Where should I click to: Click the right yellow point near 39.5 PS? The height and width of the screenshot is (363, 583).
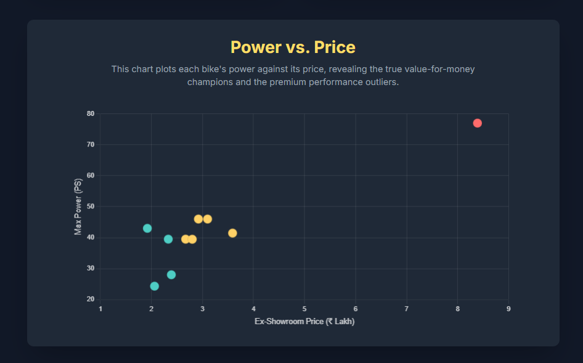pos(192,239)
